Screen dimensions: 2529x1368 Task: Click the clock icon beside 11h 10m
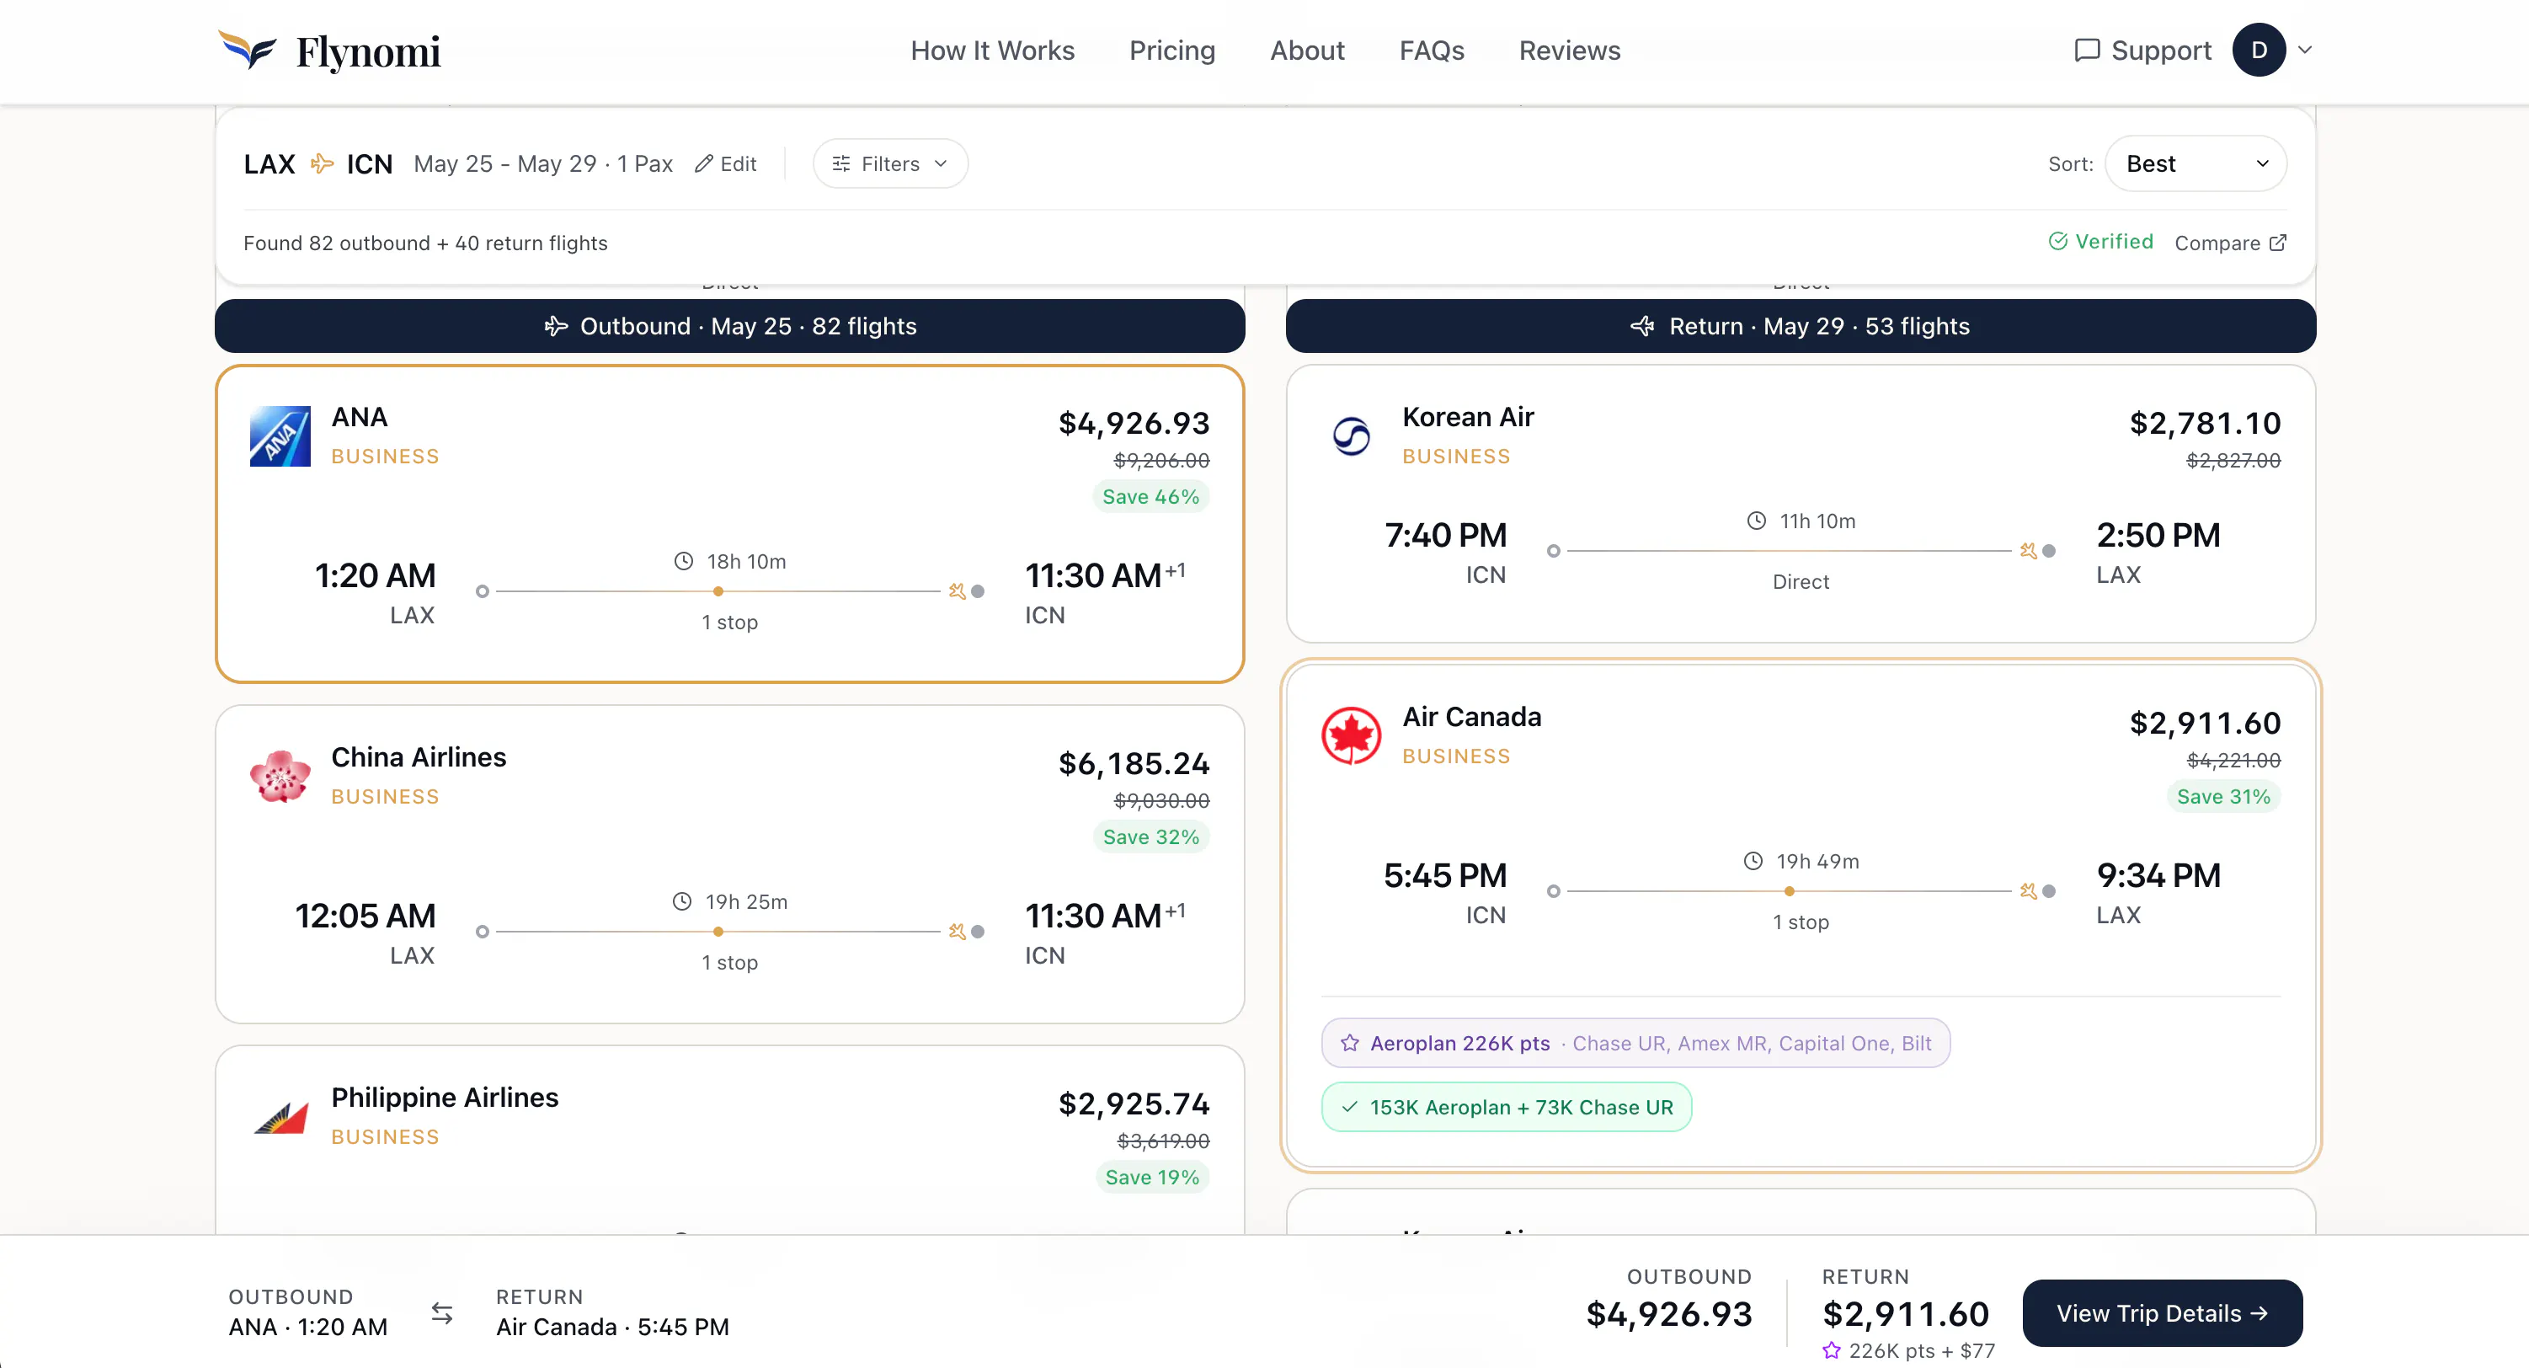click(x=1757, y=521)
